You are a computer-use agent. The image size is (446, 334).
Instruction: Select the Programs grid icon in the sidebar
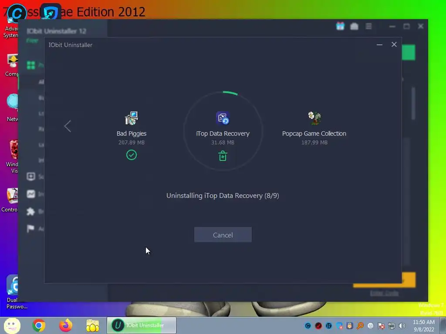31,65
